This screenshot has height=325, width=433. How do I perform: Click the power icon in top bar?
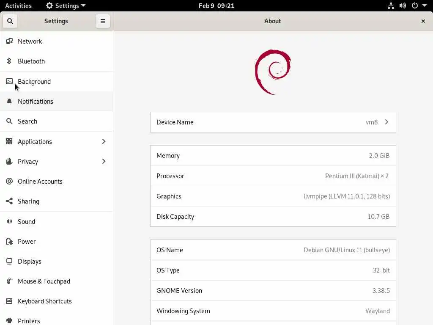click(415, 6)
